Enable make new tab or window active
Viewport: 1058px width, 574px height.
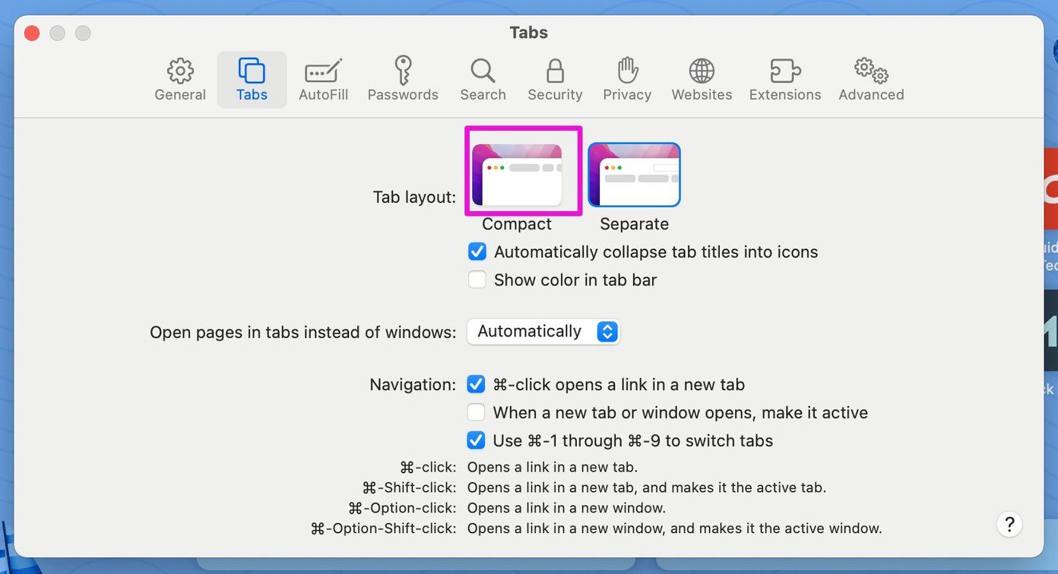tap(476, 412)
